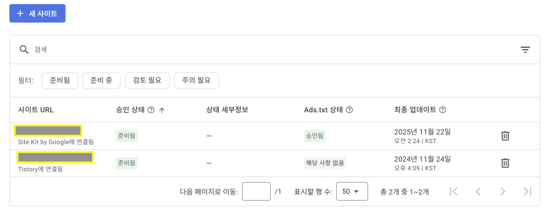This screenshot has width=545, height=217.
Task: Enable the 검토 필요 filter chip
Action: (x=147, y=80)
